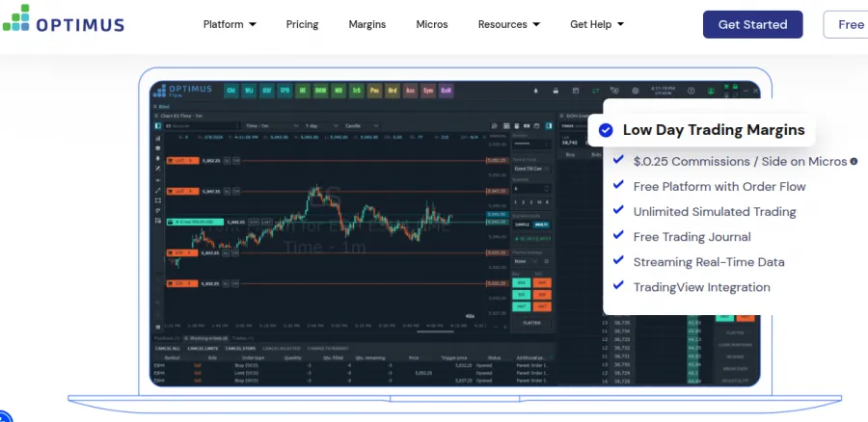868x422 pixels.
Task: Click the Pos positions shortcut
Action: (374, 91)
